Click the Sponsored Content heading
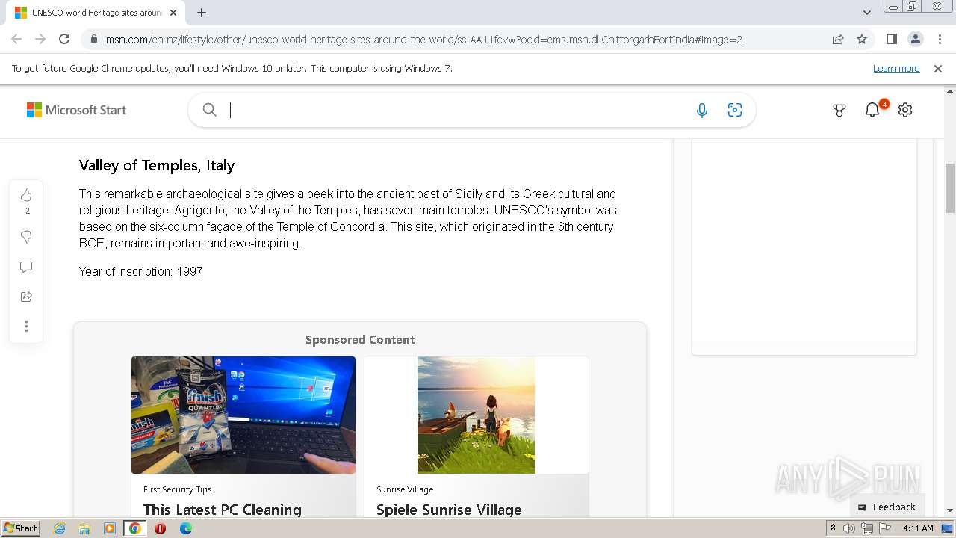Screen dimensions: 956x538 (x=360, y=340)
